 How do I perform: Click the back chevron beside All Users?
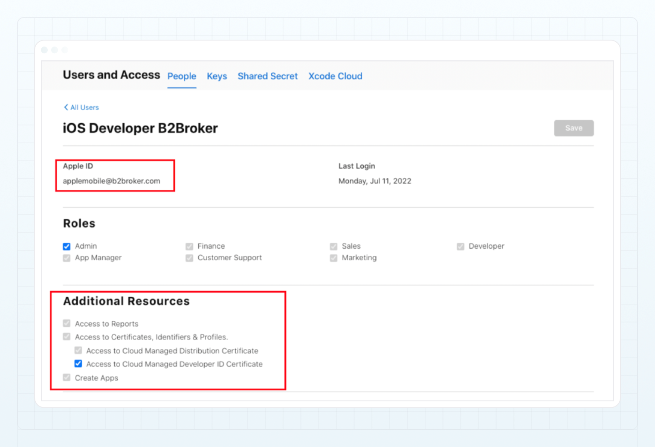(67, 107)
